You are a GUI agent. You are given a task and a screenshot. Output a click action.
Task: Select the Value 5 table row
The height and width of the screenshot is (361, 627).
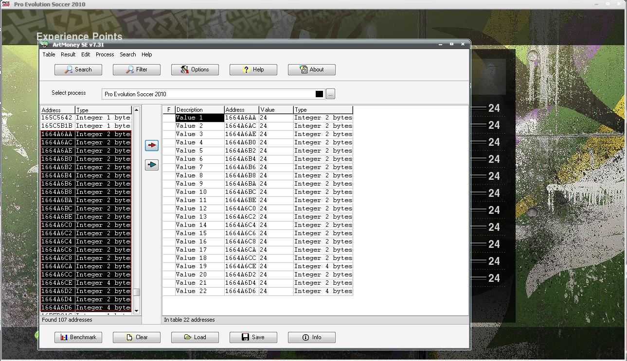click(258, 151)
